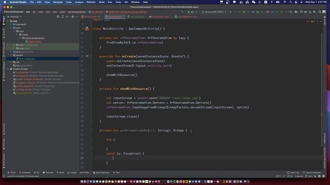Open the Refactor menu
Image resolution: width=330 pixels, height=185 pixels.
tap(91, 2)
